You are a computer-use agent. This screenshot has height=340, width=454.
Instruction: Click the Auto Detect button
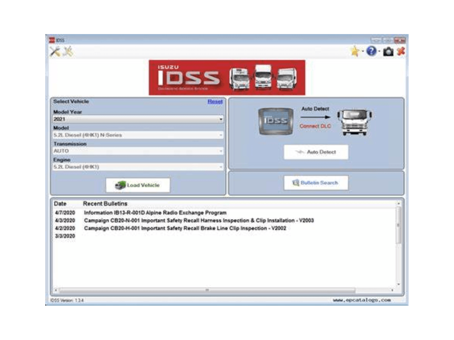pyautogui.click(x=316, y=152)
